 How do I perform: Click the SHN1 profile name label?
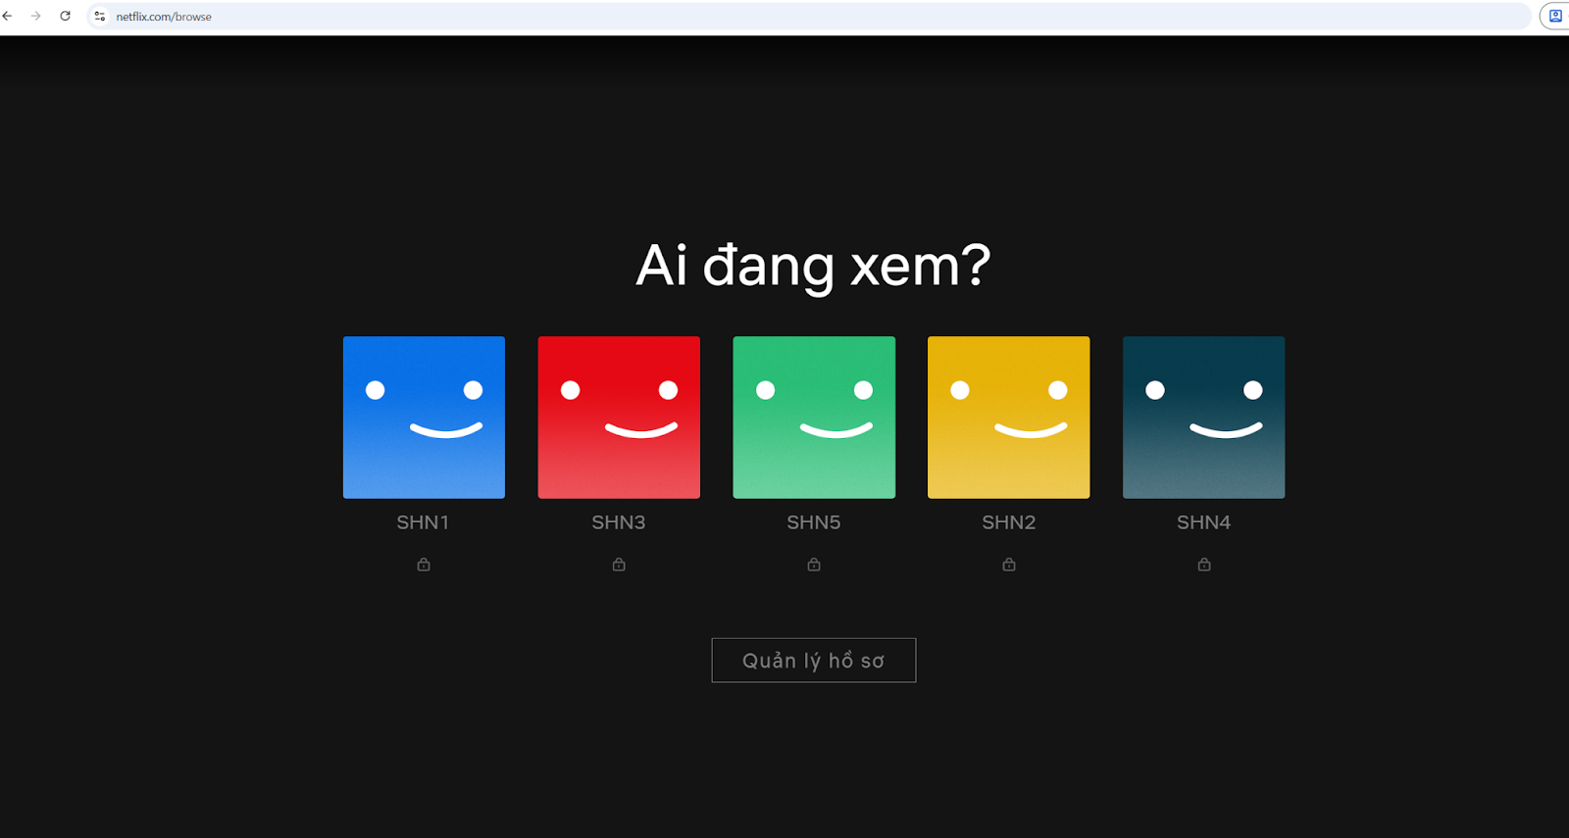coord(423,522)
